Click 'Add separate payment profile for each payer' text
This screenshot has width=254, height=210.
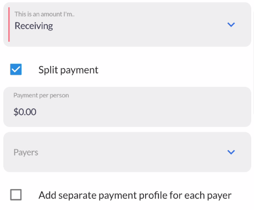pos(135,195)
